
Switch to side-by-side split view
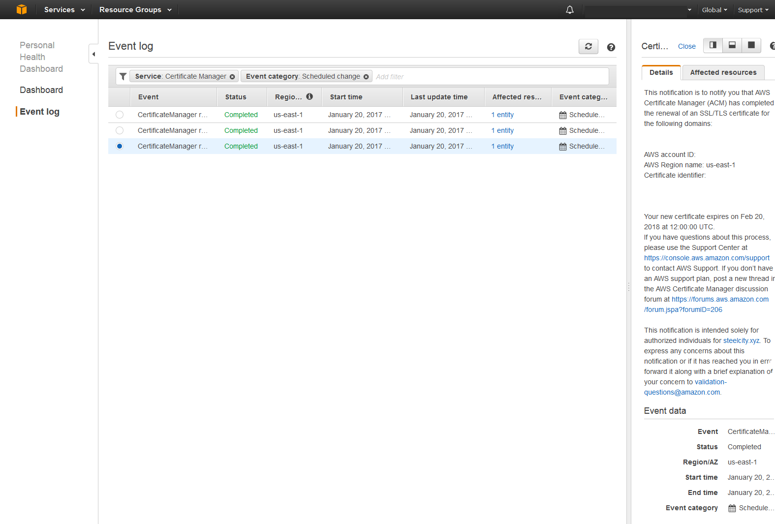click(x=713, y=45)
